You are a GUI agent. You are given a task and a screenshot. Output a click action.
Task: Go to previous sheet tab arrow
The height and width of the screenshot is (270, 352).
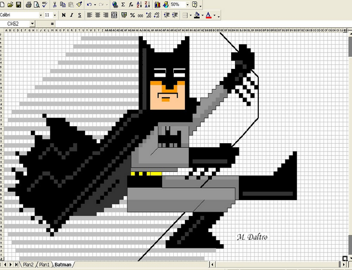click(6, 264)
